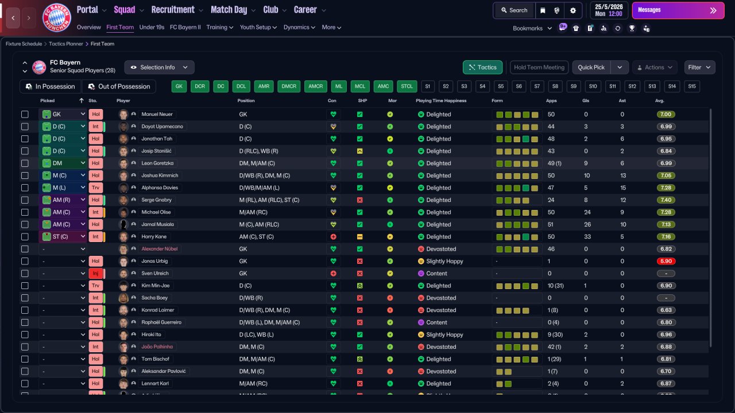Open the 9+ notifications speech bubble icon
735x413 pixels.
(x=563, y=27)
